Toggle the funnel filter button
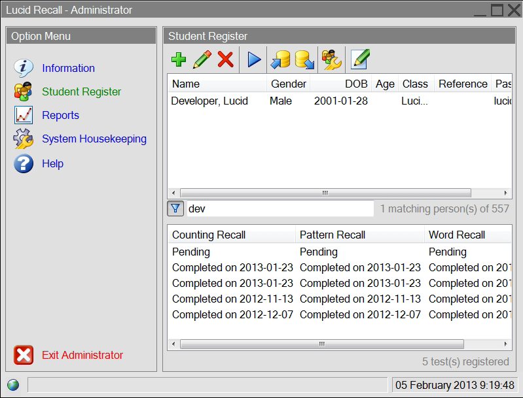This screenshot has height=398, width=523. pos(175,209)
